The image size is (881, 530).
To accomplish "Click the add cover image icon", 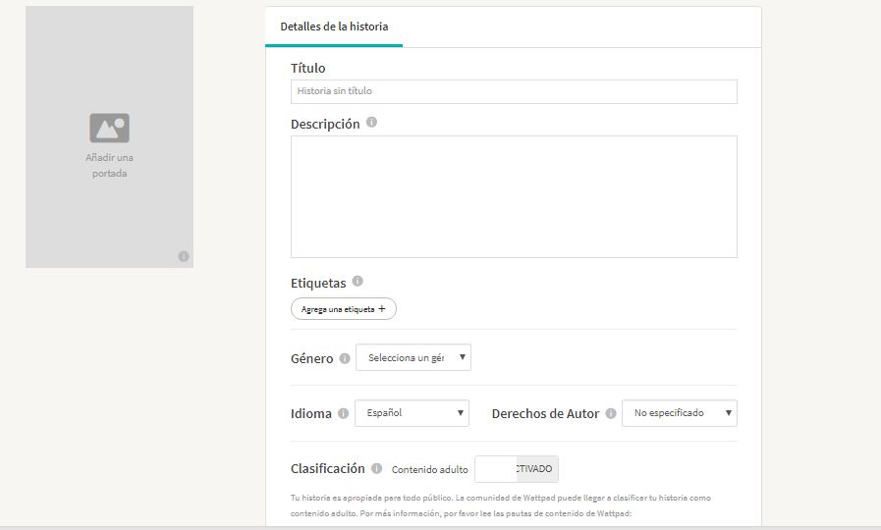I will [x=110, y=128].
